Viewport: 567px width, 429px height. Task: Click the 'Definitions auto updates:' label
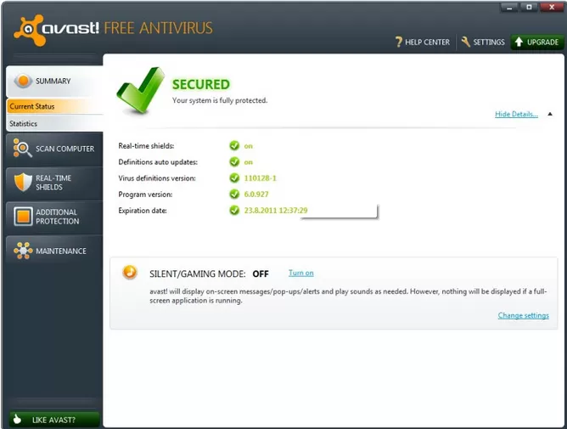pos(158,162)
